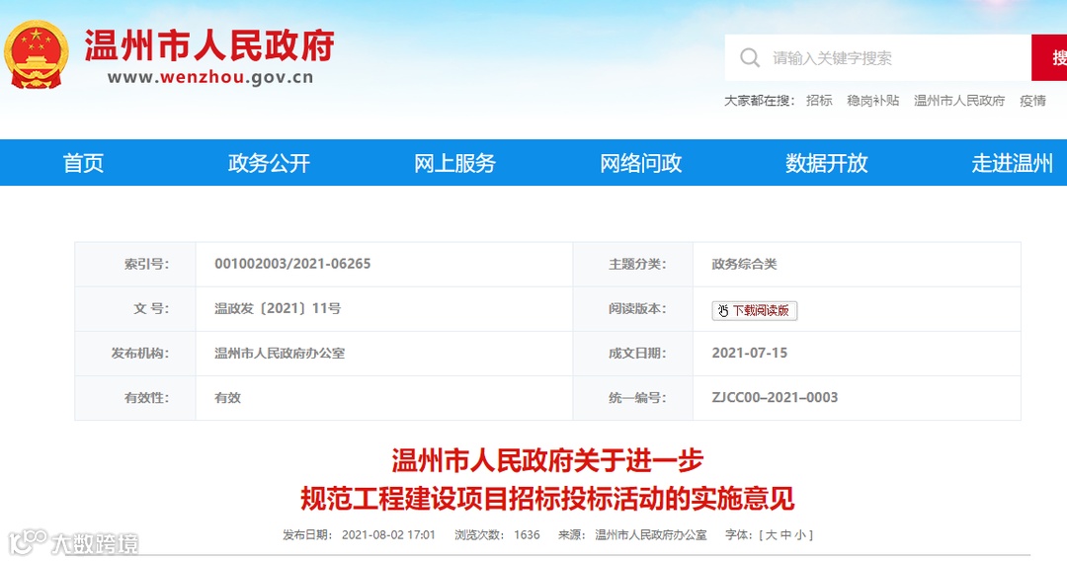
Task: Click the hot search term 稳岗补贴
Action: coord(873,101)
